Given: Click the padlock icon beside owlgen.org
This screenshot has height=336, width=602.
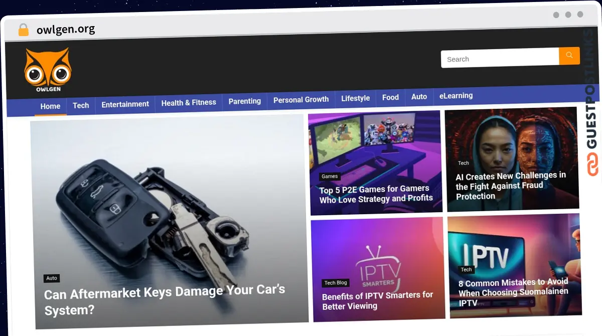Looking at the screenshot, I should point(24,30).
